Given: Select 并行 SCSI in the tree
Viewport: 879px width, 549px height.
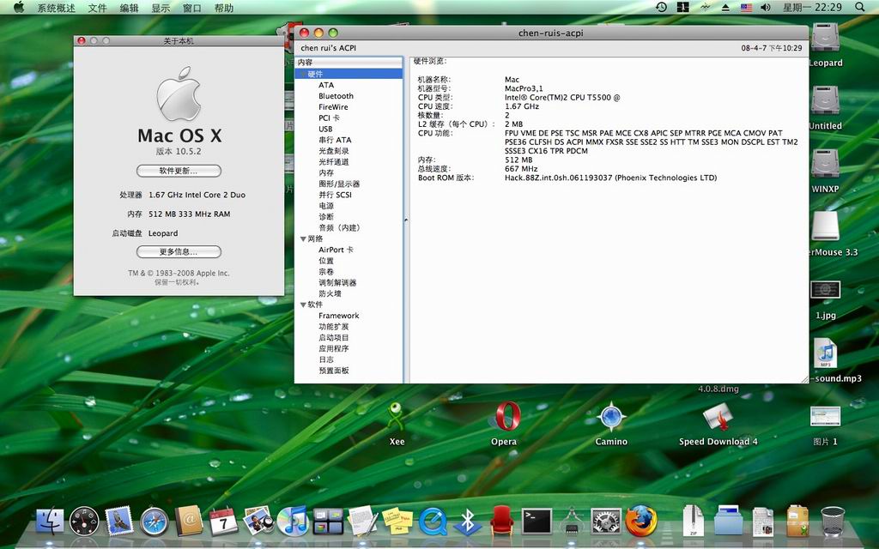Looking at the screenshot, I should click(335, 195).
